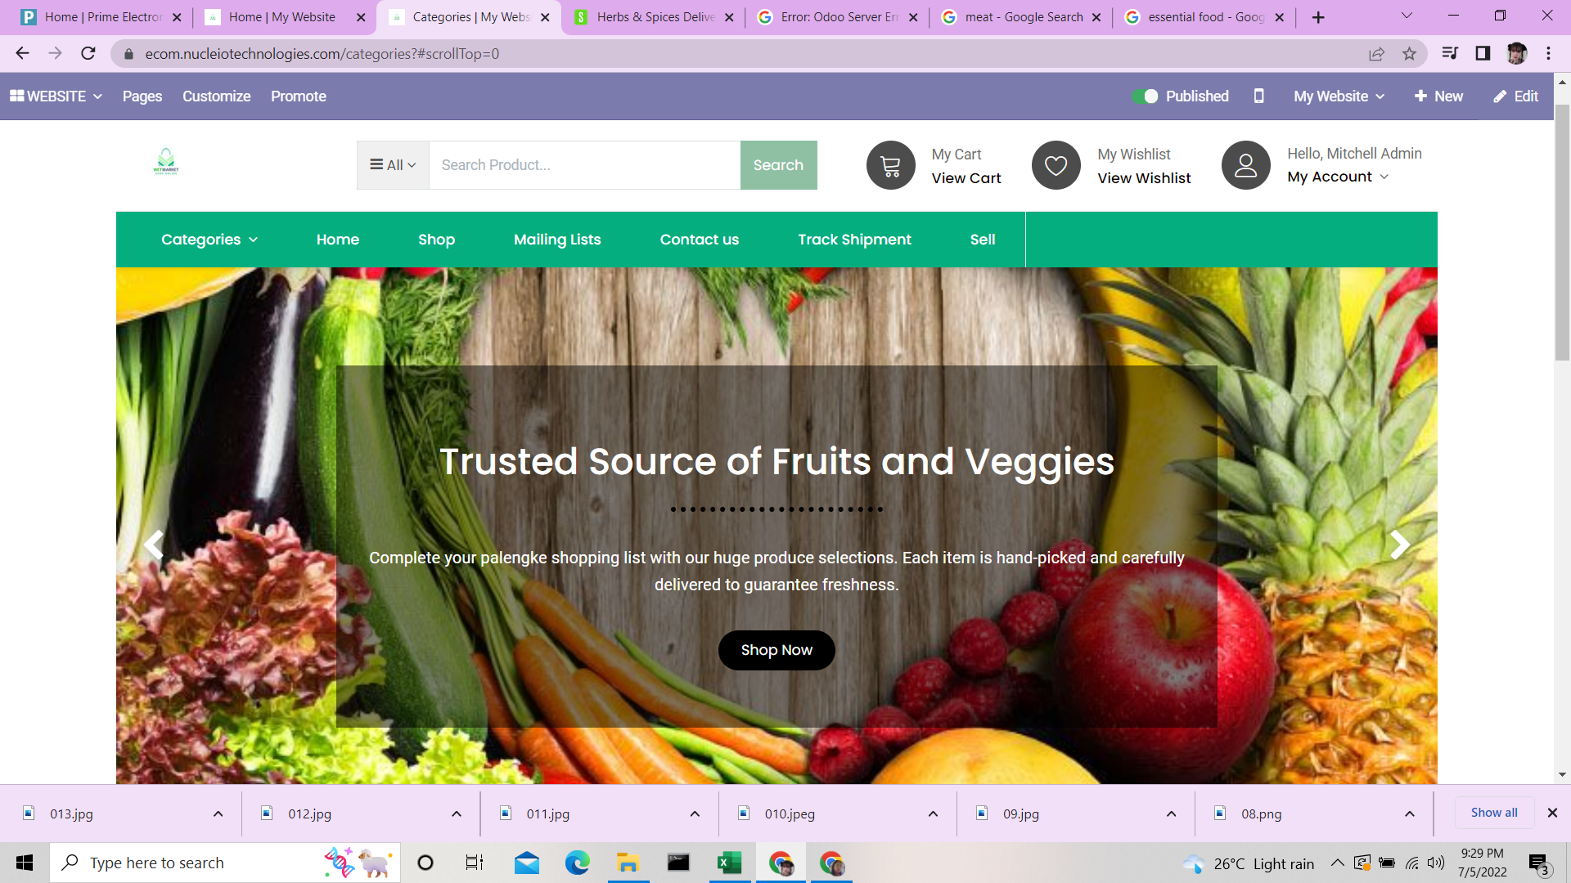
Task: Click the wishlist heart icon
Action: [1056, 165]
